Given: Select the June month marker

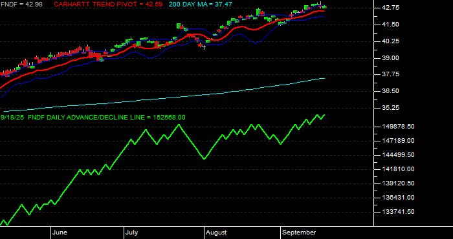Looking at the screenshot, I should point(60,233).
